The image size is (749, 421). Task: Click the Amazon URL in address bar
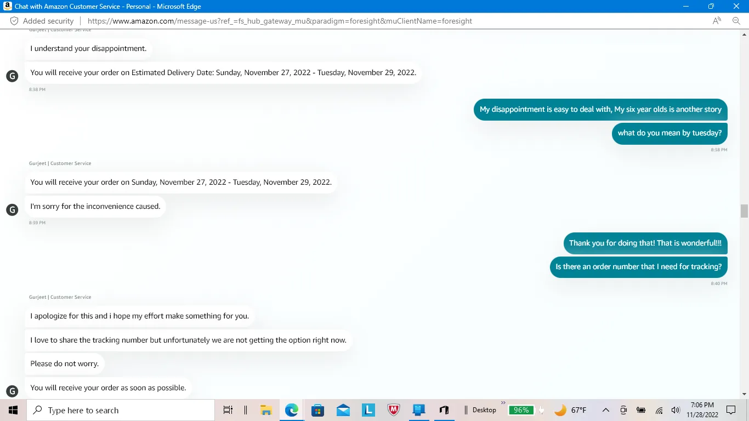point(280,21)
